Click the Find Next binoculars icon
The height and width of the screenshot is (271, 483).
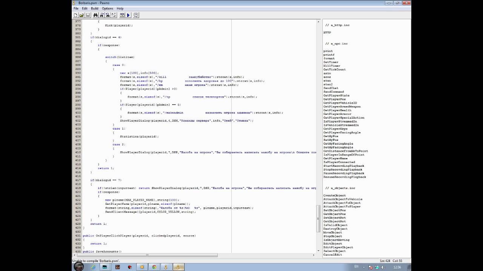102,15
